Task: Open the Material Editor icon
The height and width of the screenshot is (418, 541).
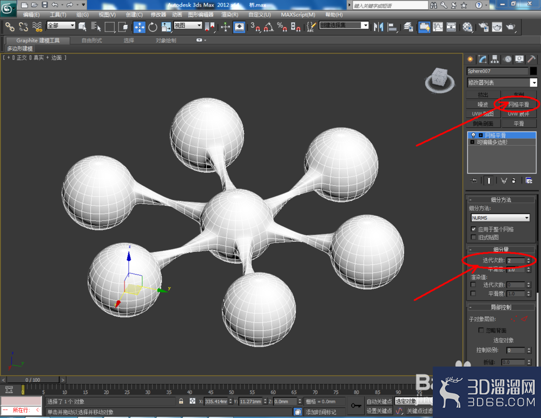Action: 467,27
